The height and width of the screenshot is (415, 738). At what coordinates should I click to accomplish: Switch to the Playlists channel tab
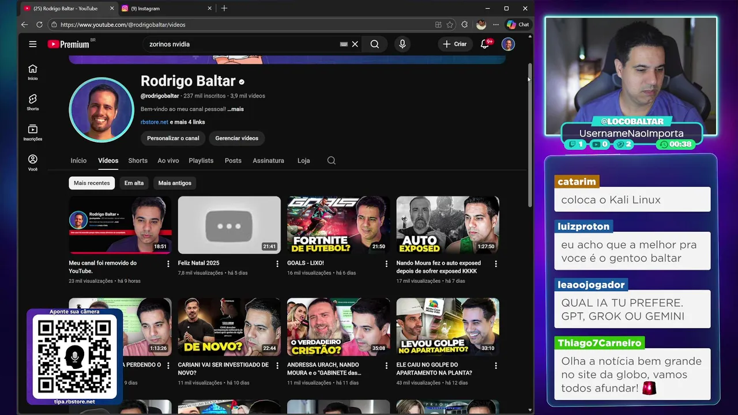tap(201, 160)
